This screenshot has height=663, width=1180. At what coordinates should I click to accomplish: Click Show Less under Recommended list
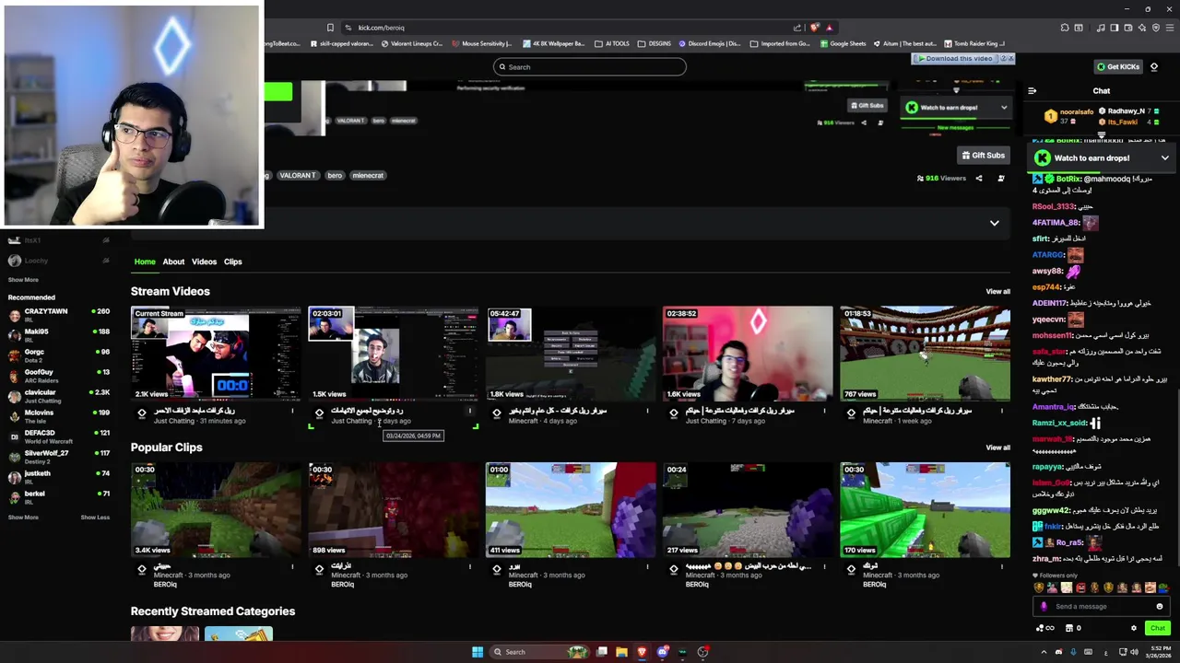click(95, 518)
